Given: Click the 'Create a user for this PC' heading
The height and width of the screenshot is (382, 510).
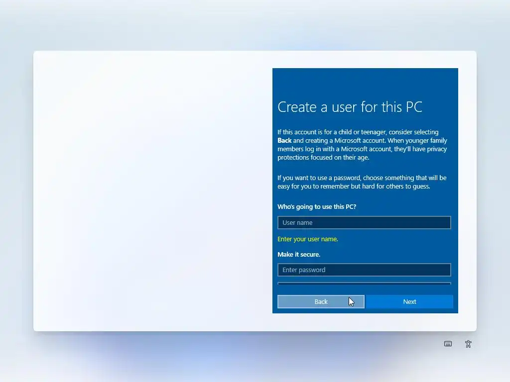Looking at the screenshot, I should click(x=350, y=107).
